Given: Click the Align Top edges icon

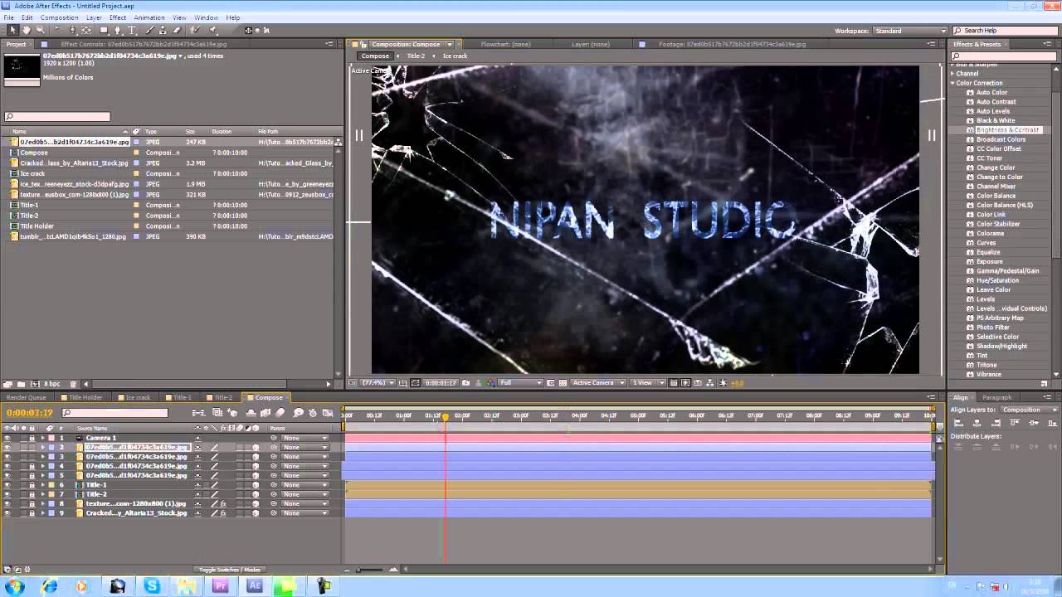Looking at the screenshot, I should (x=1015, y=423).
